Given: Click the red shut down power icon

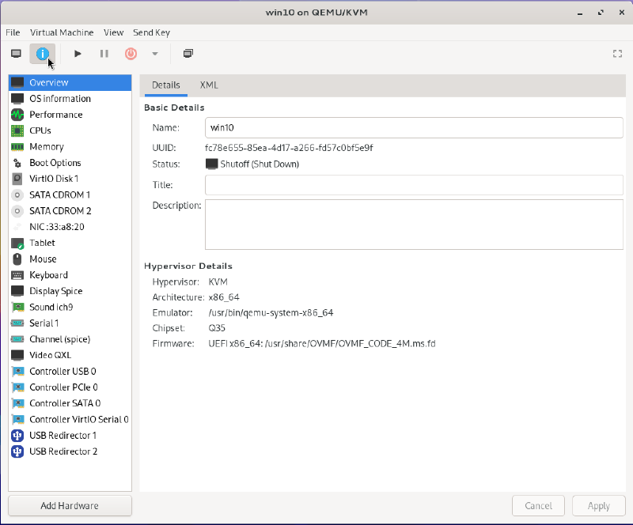Looking at the screenshot, I should [131, 54].
